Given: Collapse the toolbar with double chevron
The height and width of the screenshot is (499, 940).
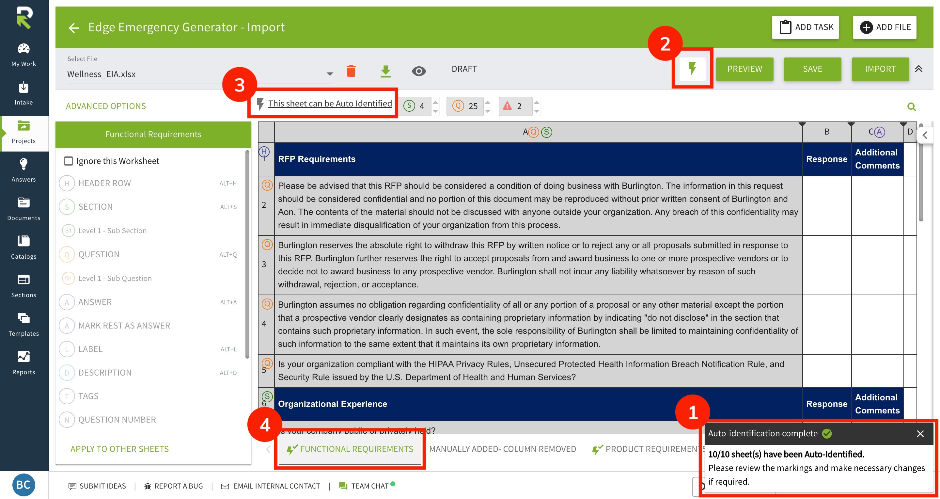Looking at the screenshot, I should (x=918, y=69).
